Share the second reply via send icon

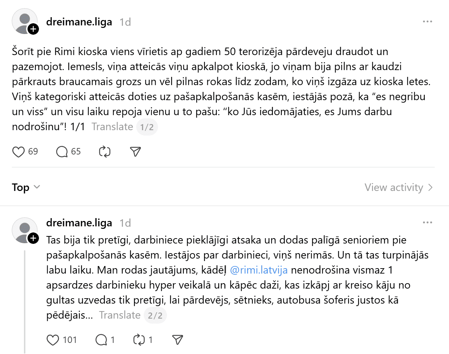178,340
